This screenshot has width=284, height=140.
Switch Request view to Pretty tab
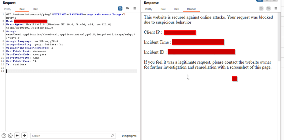8,9
